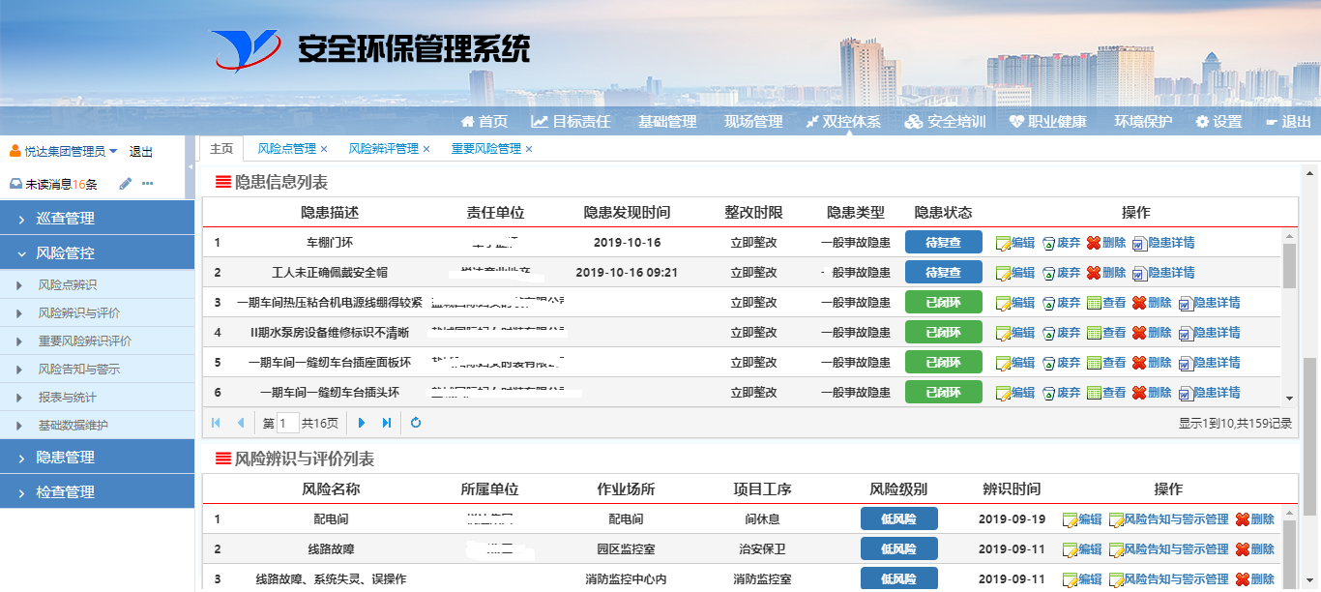Click the home icon beside 首页
This screenshot has height=592, width=1321.
(x=466, y=121)
